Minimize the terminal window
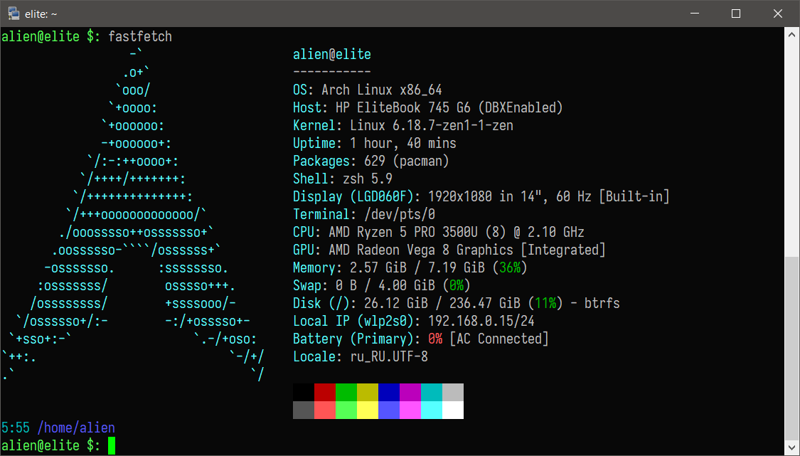Viewport: 800px width, 456px height. point(697,14)
